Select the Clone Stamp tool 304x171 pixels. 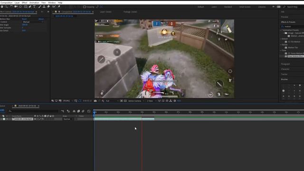[x=44, y=7]
